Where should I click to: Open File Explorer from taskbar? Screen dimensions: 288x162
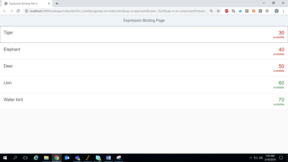46,158
